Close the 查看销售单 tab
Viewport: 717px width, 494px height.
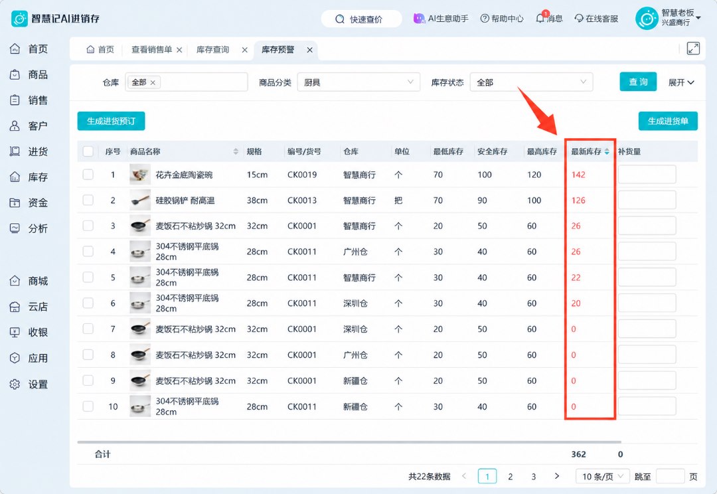click(179, 50)
